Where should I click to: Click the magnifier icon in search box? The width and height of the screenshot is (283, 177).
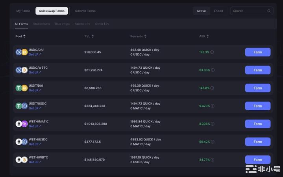(x=269, y=11)
